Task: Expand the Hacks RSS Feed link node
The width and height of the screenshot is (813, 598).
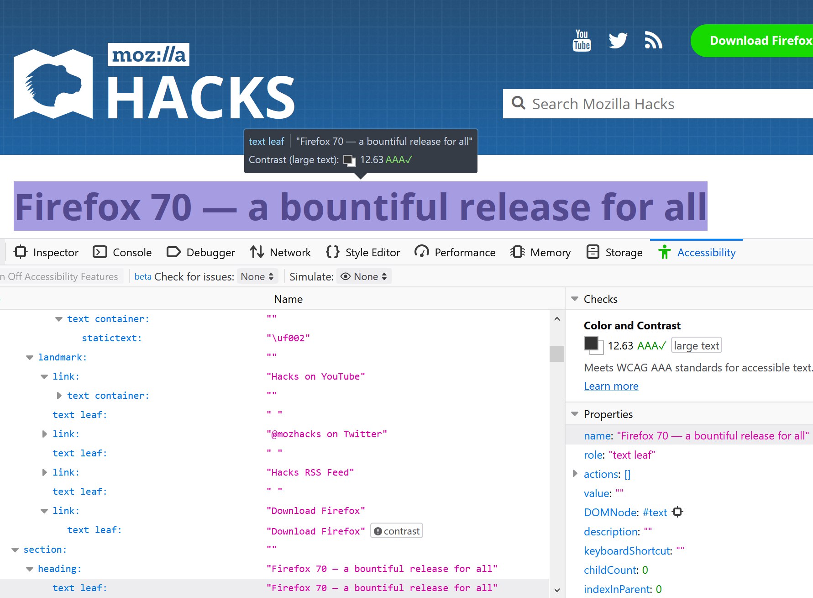Action: click(x=44, y=472)
